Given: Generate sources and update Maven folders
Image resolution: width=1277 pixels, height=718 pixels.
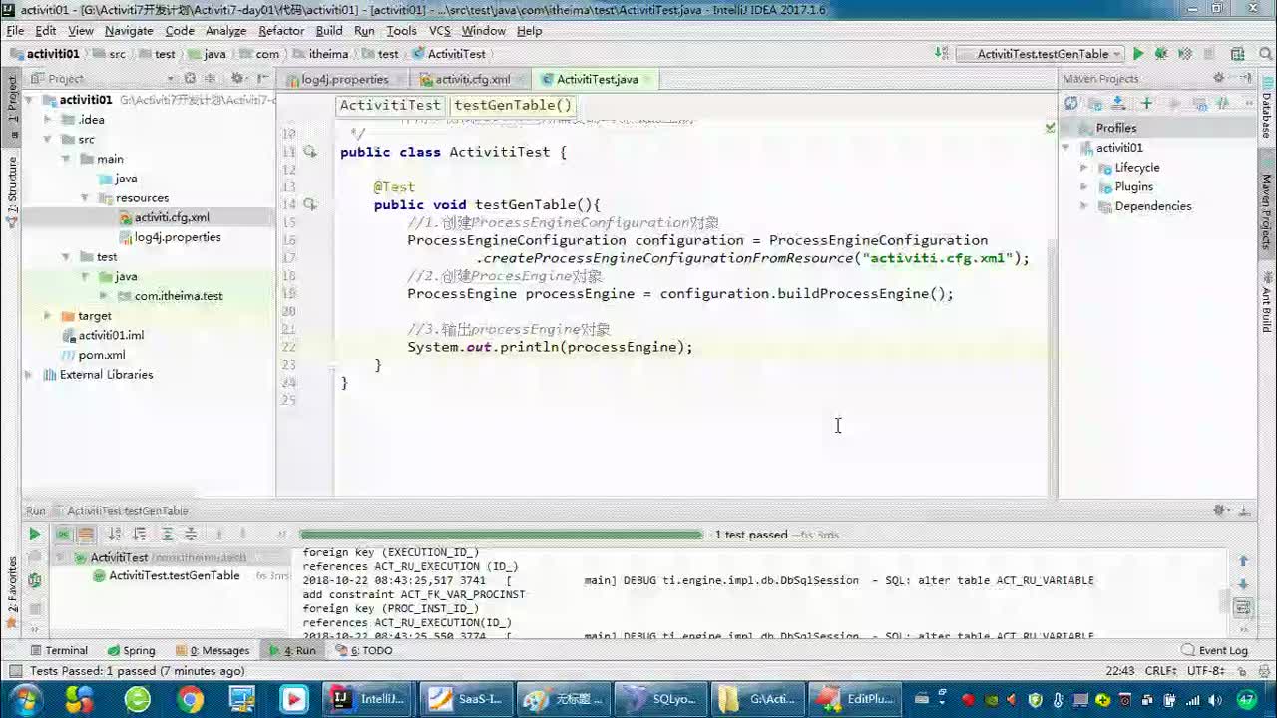Looking at the screenshot, I should [1095, 103].
